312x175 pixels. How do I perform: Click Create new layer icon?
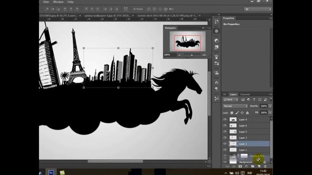(259, 166)
